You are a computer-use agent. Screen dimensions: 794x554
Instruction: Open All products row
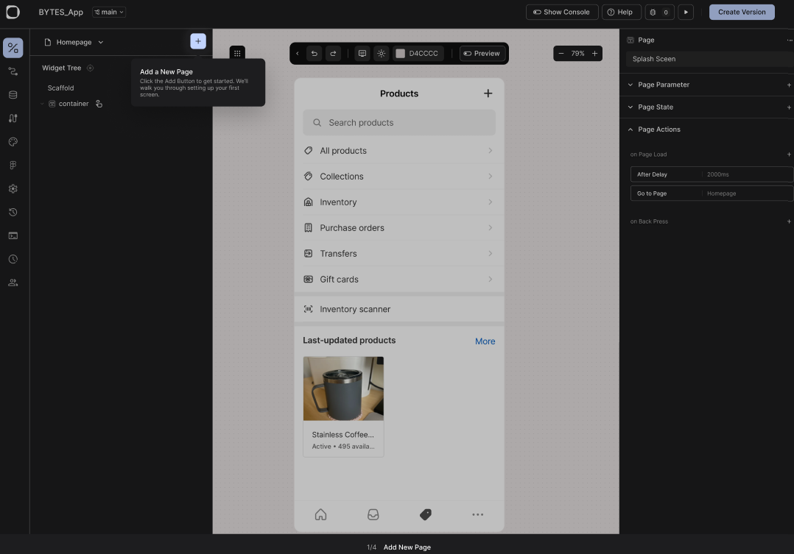pyautogui.click(x=399, y=151)
